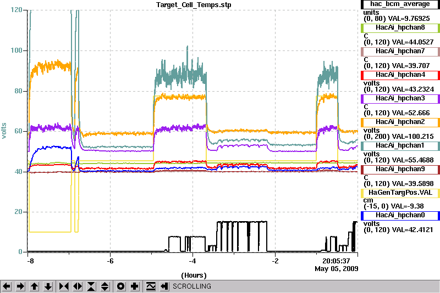The image size is (440, 293).
Task: Click the VAL=39.707 readout
Action: tap(411, 65)
